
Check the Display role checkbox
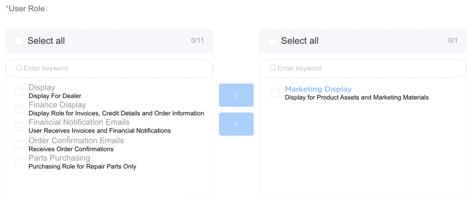click(19, 91)
